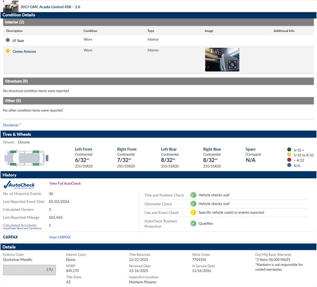This screenshot has height=287, width=317.
Task: Open the View CARFAX link
Action: (x=60, y=237)
